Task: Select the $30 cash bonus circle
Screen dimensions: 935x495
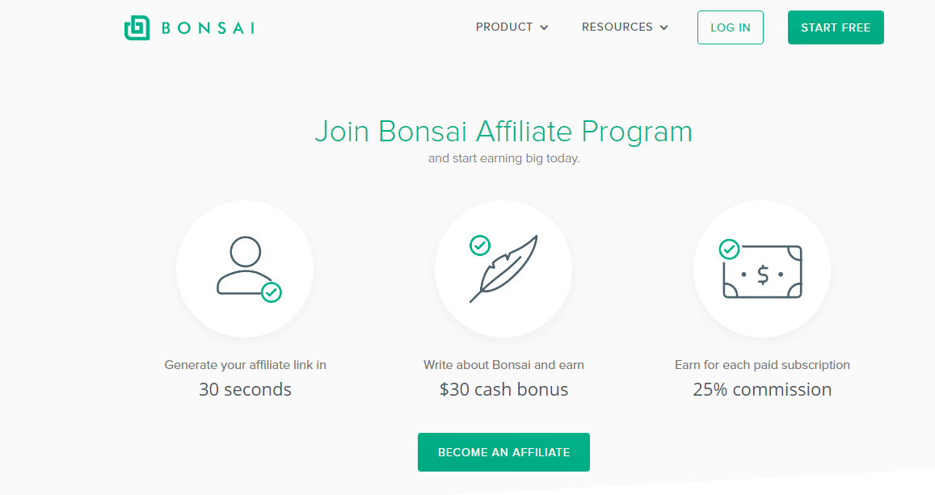Action: coord(503,269)
